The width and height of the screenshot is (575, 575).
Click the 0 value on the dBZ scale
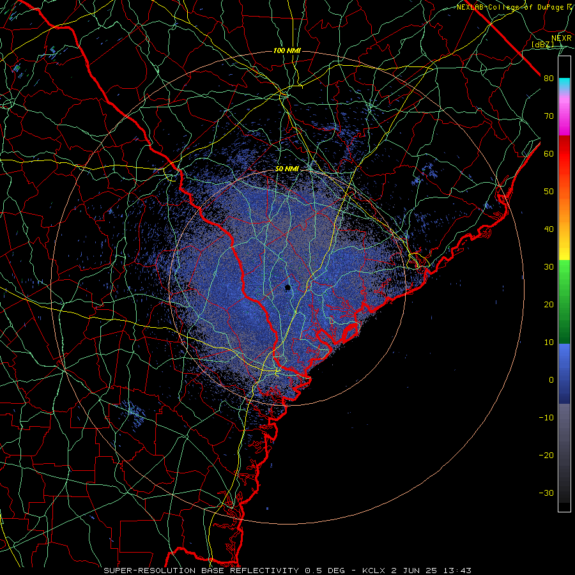[x=551, y=380]
